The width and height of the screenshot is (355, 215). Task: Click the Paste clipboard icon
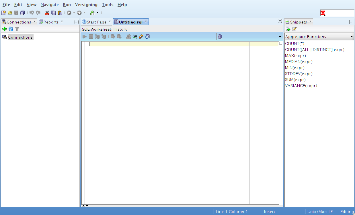[x=60, y=13]
